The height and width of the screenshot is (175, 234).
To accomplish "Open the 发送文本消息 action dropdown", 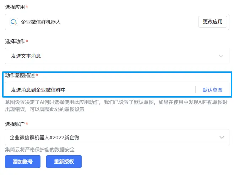I will pyautogui.click(x=107, y=56).
